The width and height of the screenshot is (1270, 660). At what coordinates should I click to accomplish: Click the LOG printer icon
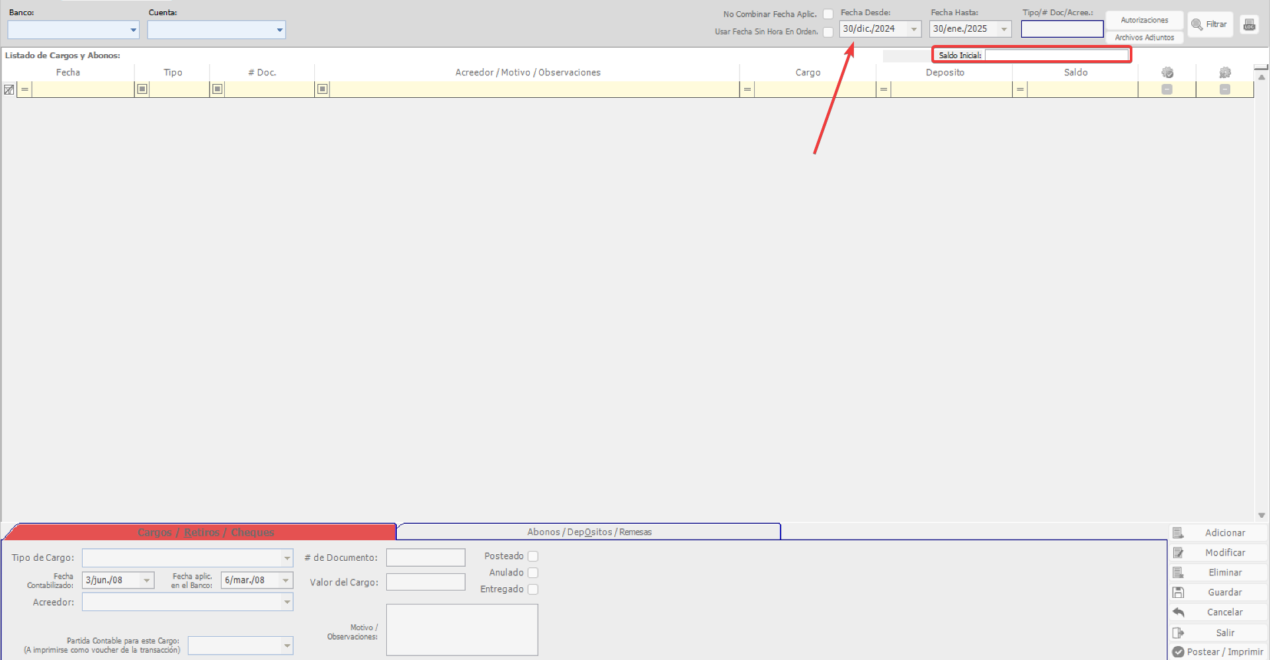pyautogui.click(x=1249, y=24)
